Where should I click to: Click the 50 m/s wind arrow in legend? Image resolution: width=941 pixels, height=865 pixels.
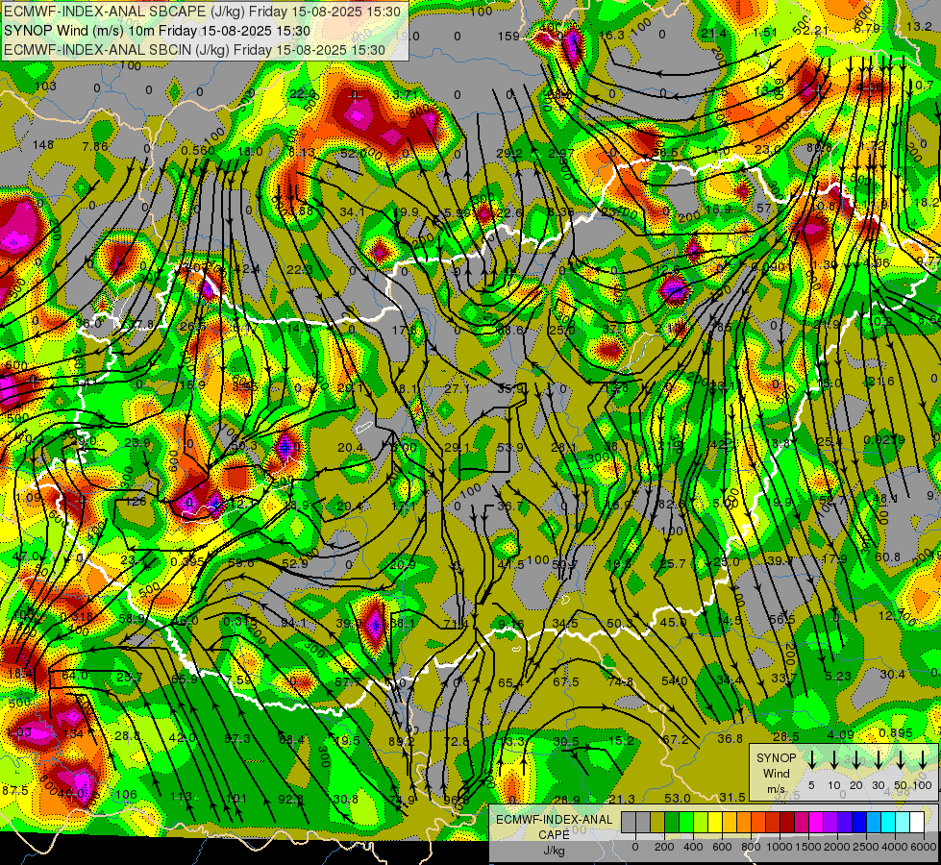coord(901,760)
